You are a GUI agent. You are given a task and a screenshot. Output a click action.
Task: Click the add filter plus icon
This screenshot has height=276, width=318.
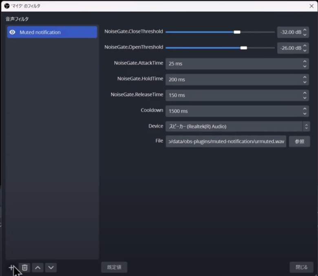pos(11,267)
